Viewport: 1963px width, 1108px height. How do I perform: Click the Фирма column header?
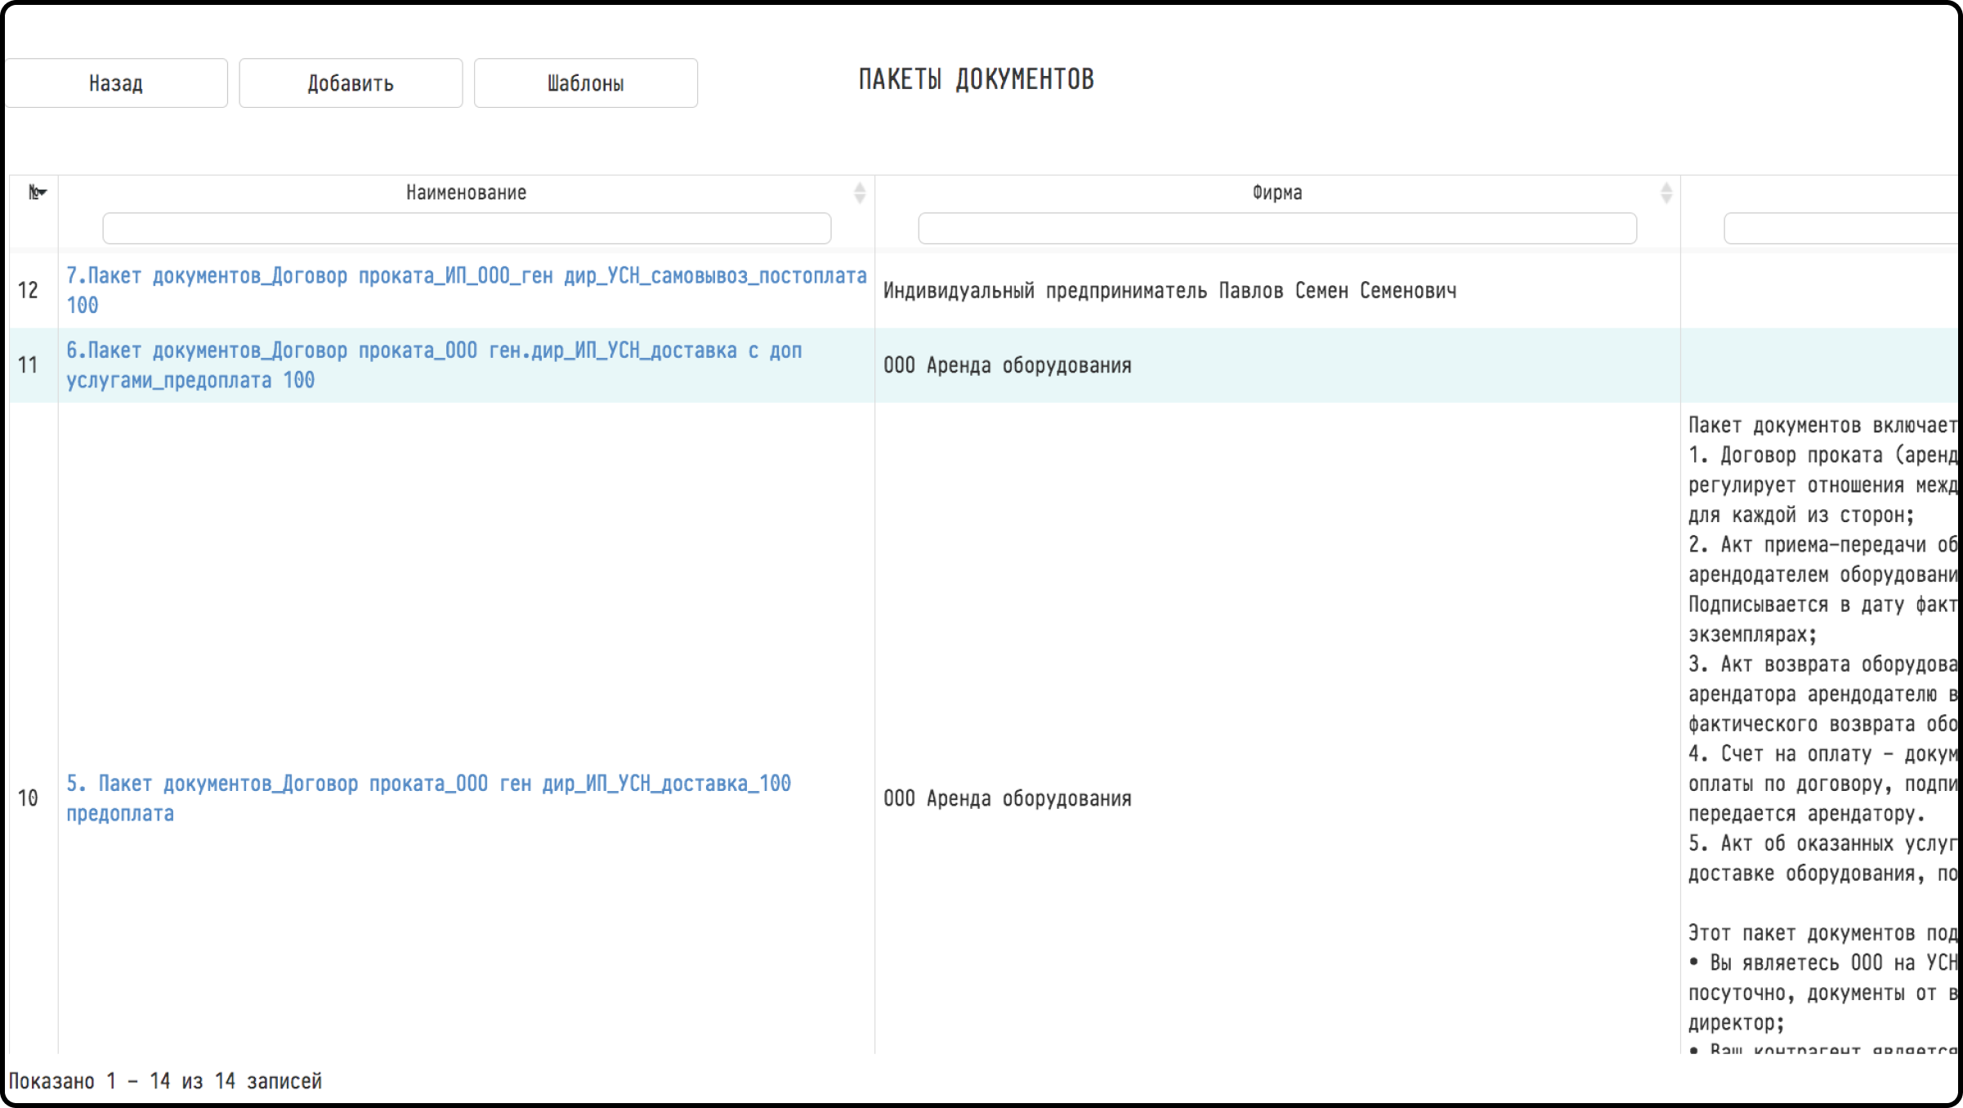pyautogui.click(x=1277, y=193)
